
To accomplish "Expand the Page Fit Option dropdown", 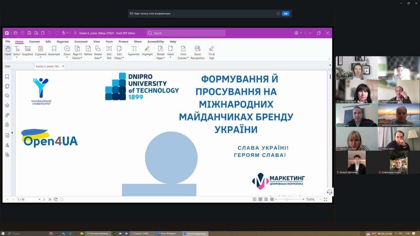I will coord(77,58).
